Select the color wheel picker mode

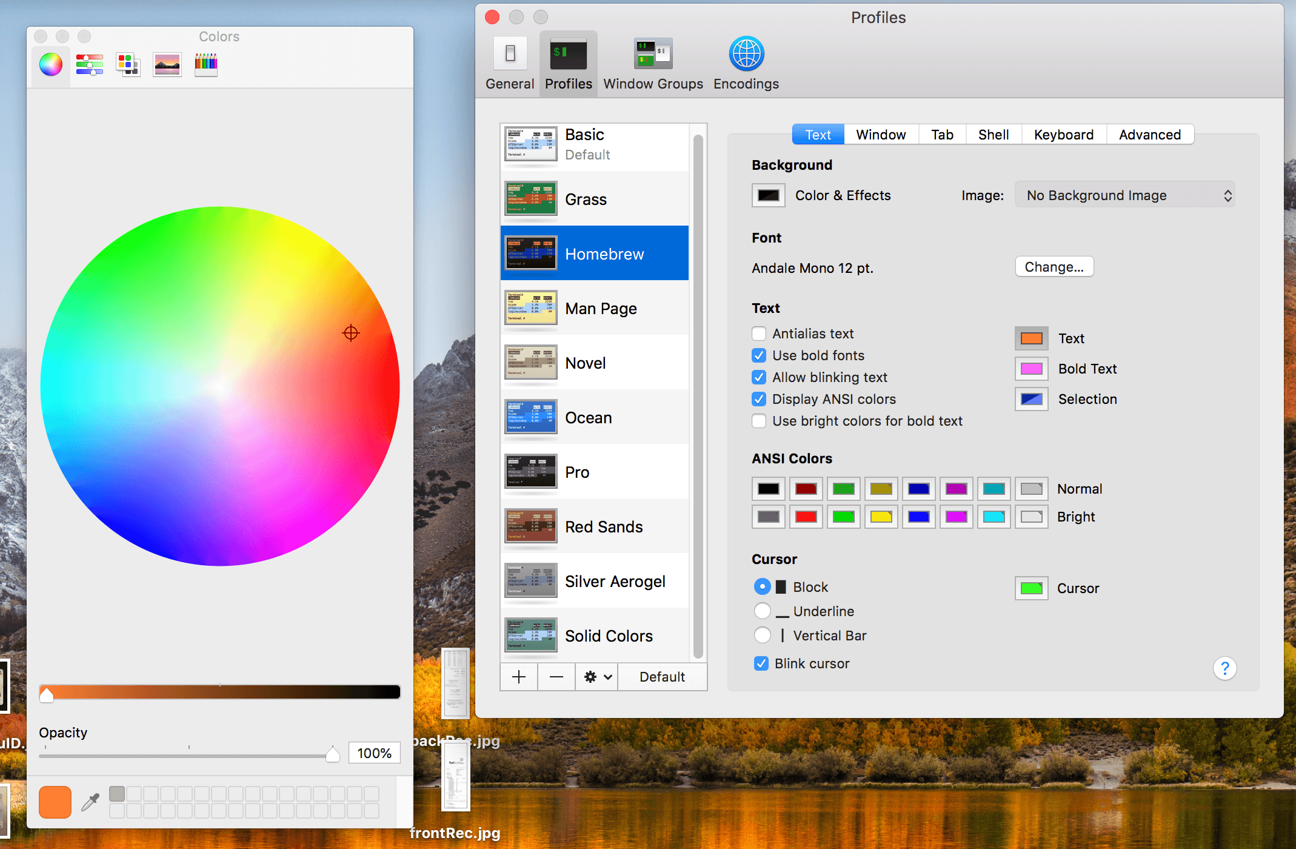pos(51,64)
